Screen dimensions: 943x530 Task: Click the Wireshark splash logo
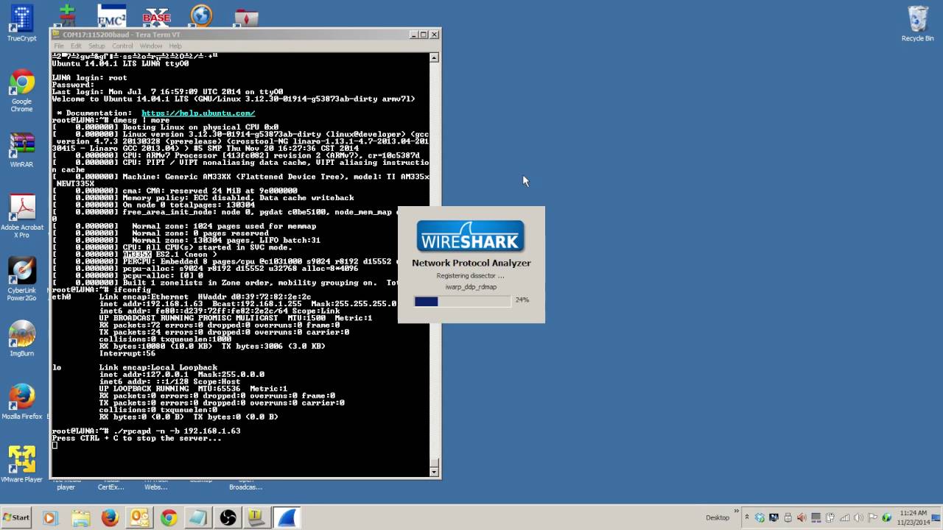point(471,236)
